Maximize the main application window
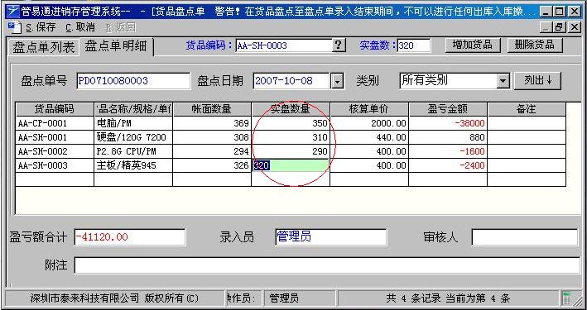Image resolution: width=587 pixels, height=310 pixels. 560,12
